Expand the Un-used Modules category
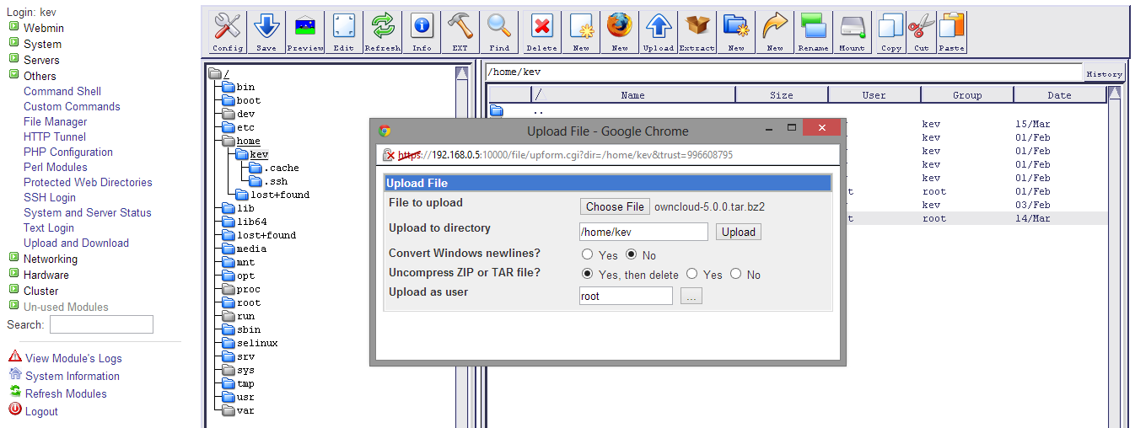 tap(13, 307)
